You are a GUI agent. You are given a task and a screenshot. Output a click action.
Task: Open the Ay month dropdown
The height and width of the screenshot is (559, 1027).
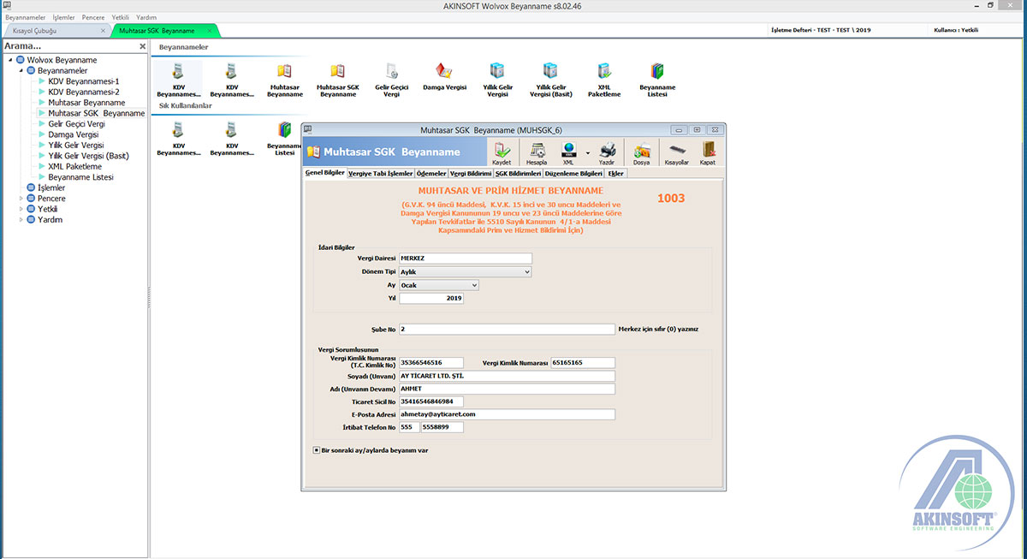[473, 285]
